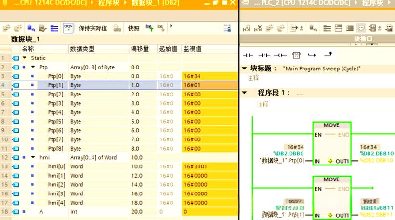Toggle network comments speech bubble button
395x220 pixels.
point(361,28)
